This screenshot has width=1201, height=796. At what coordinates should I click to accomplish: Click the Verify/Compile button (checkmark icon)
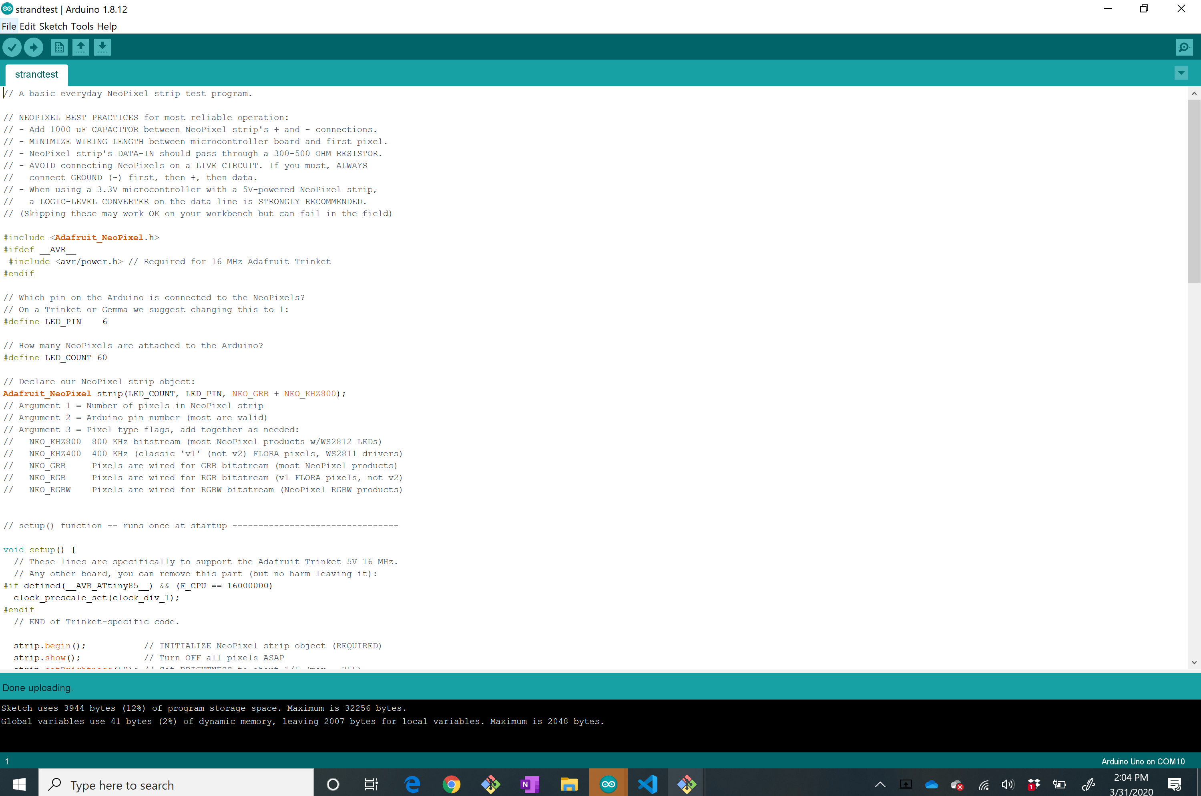[12, 47]
